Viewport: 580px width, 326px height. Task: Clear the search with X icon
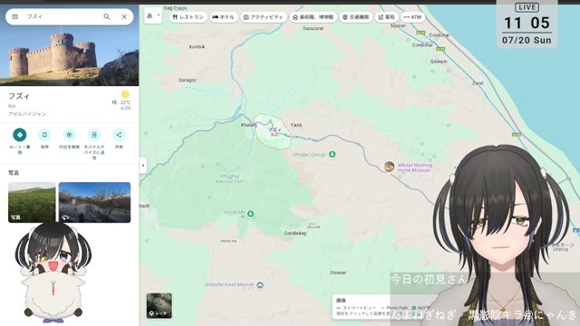coord(124,16)
